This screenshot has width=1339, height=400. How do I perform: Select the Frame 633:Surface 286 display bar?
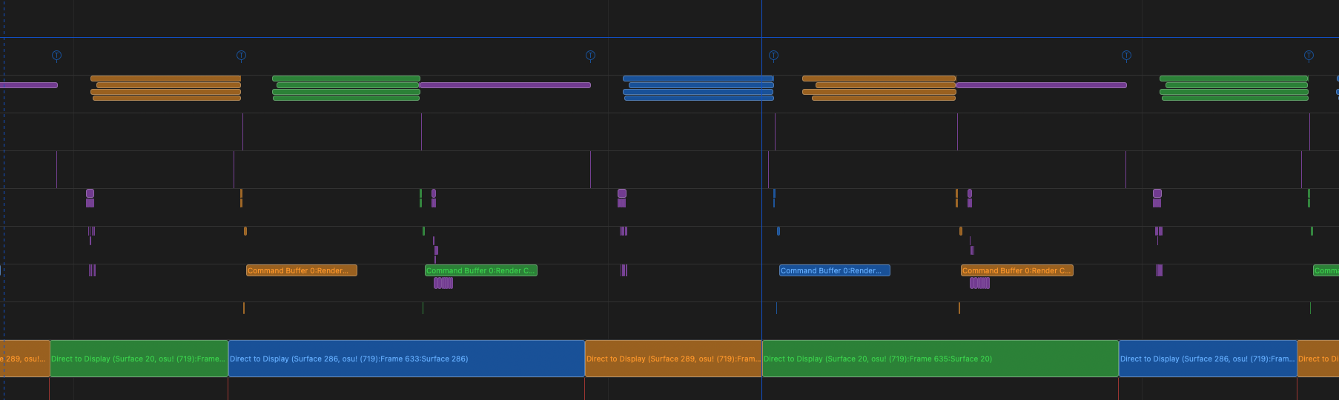pyautogui.click(x=406, y=359)
